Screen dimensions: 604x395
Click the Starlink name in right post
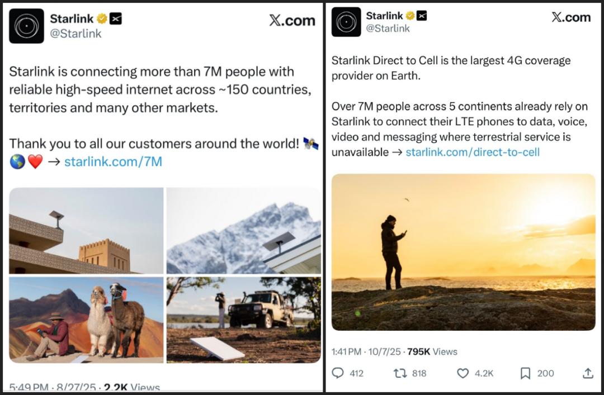pyautogui.click(x=384, y=16)
